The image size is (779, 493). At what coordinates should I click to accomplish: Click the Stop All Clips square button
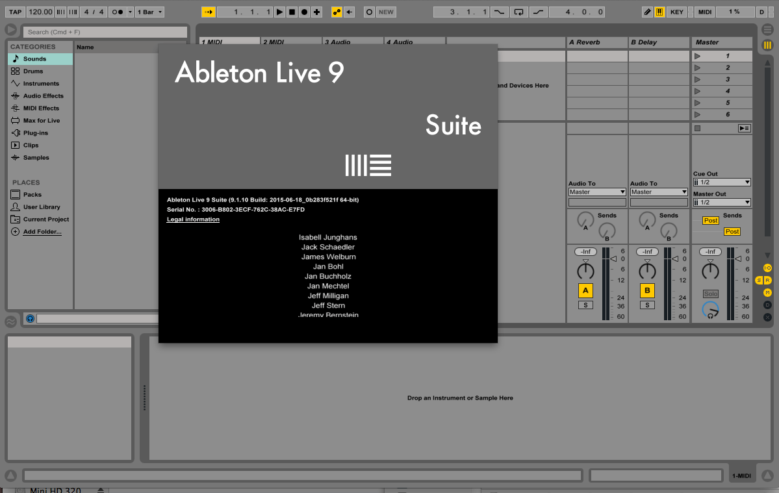(698, 129)
